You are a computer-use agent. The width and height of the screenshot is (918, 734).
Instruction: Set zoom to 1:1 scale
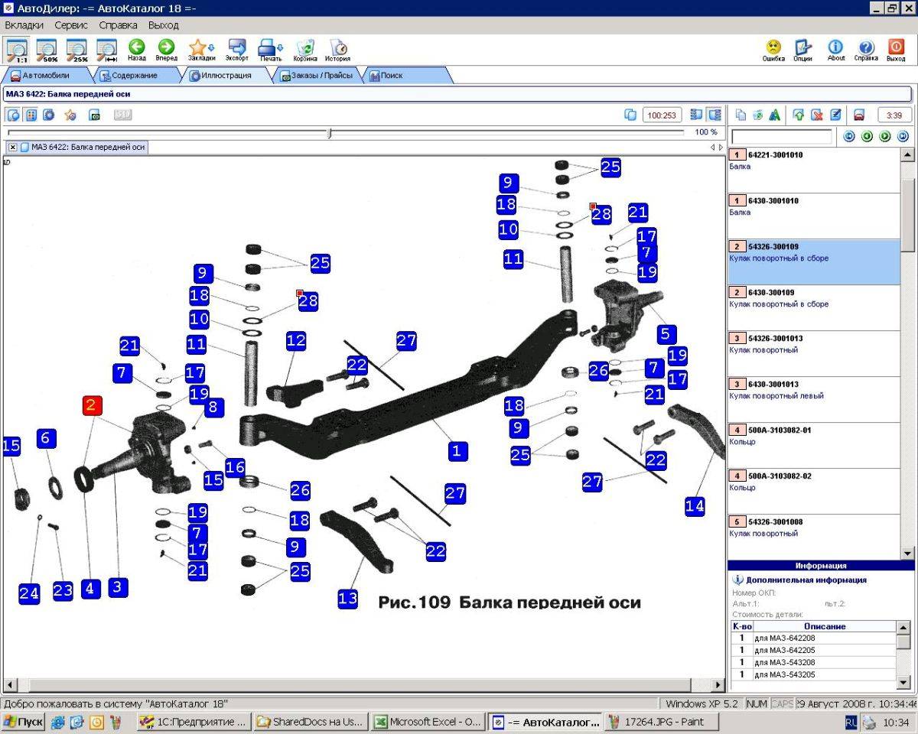coord(16,50)
